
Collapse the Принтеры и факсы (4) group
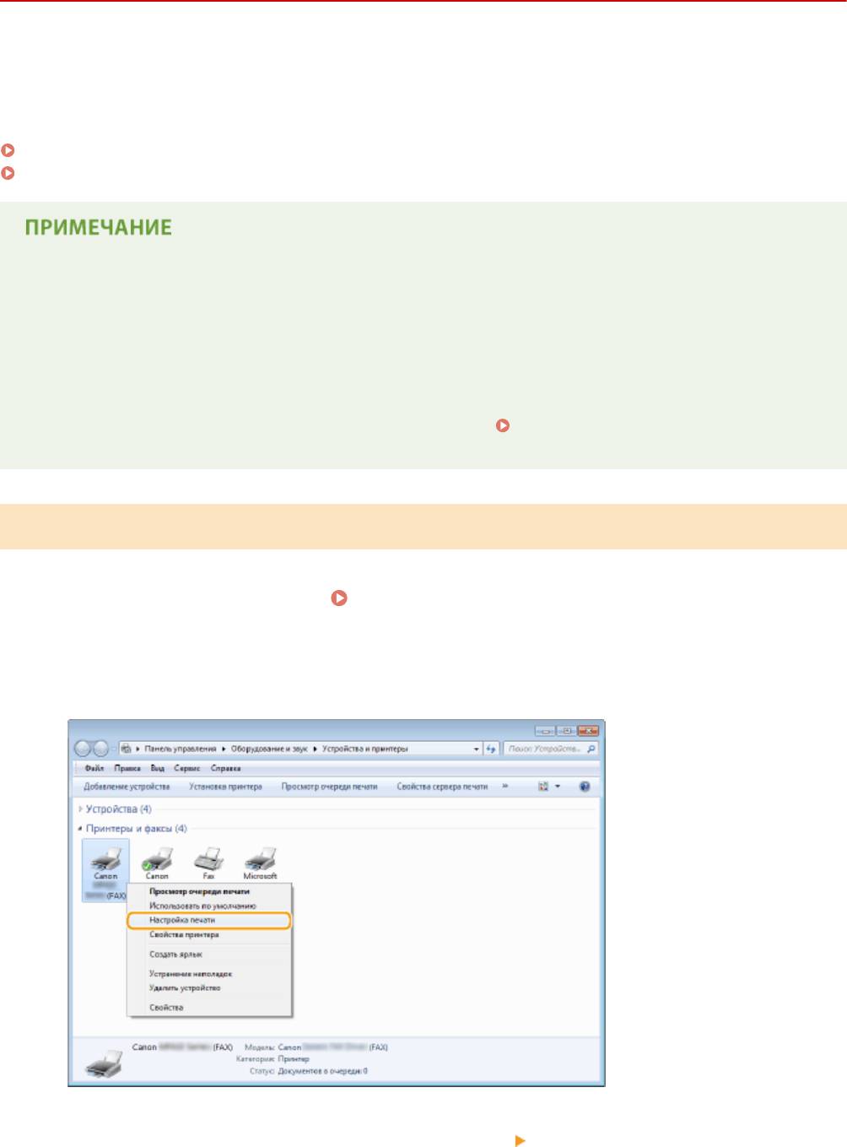click(x=80, y=829)
